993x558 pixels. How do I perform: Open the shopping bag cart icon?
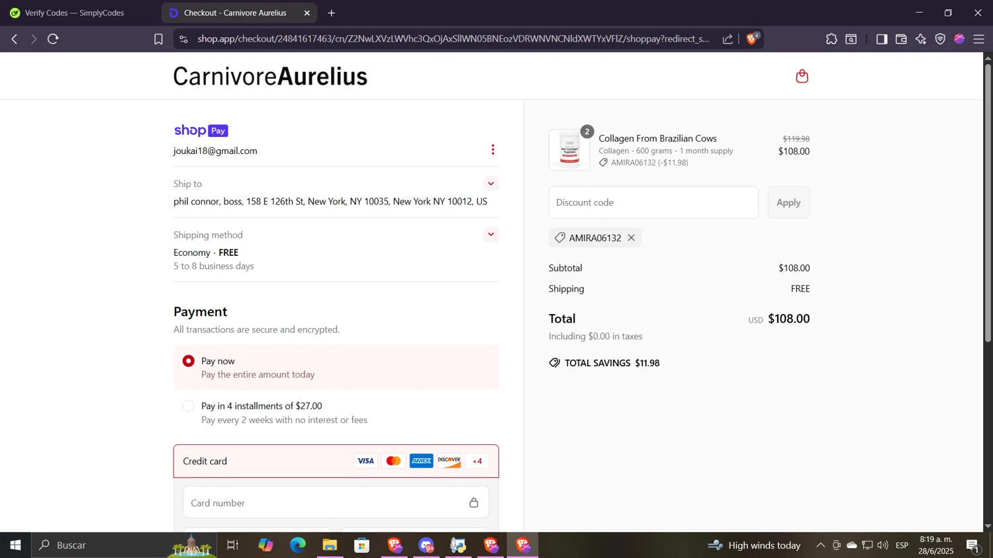coord(802,76)
